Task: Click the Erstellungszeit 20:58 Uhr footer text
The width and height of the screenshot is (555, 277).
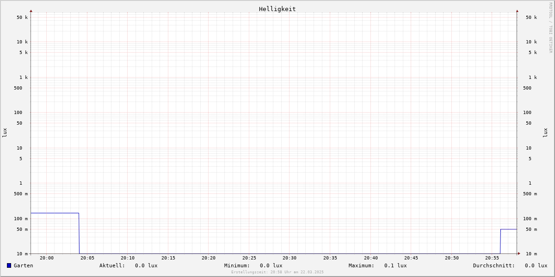Action: (277, 272)
